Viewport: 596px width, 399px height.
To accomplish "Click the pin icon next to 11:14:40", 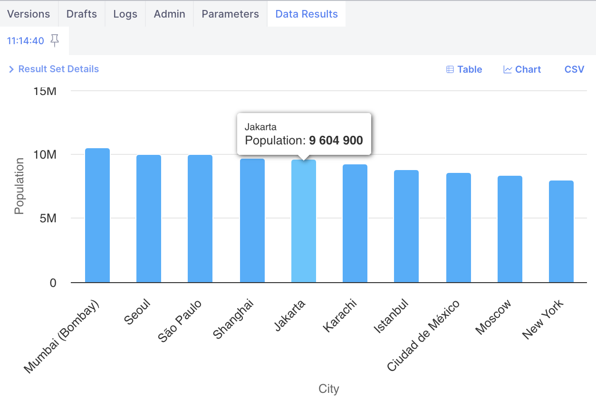I will 55,41.
